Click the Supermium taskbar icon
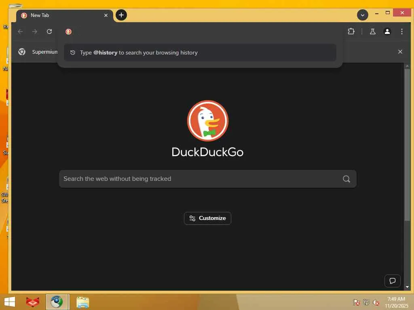This screenshot has height=310, width=414. click(57, 302)
